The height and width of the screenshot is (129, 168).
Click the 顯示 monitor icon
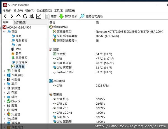9,84
